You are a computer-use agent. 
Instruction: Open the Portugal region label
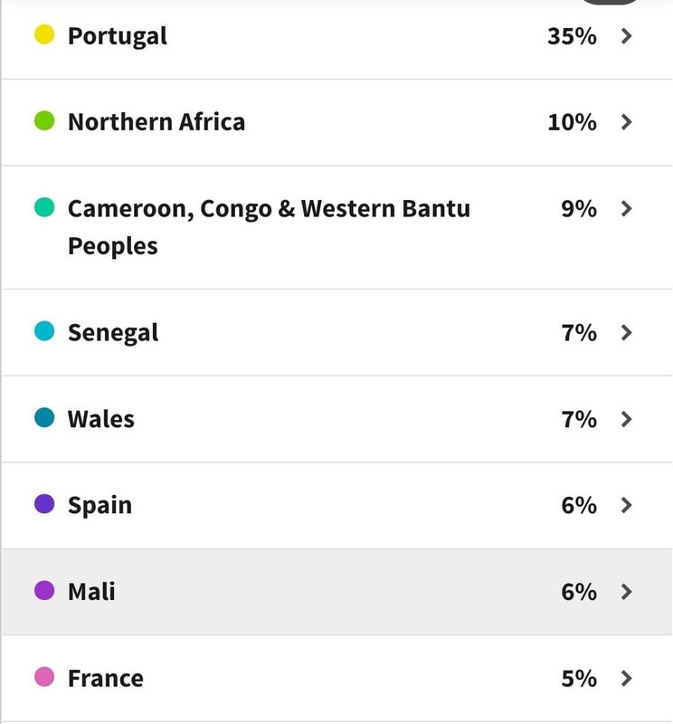point(118,36)
